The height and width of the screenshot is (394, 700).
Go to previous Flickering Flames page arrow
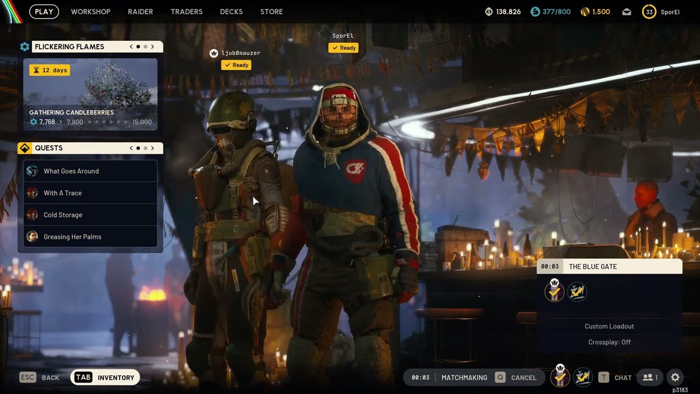coord(131,47)
